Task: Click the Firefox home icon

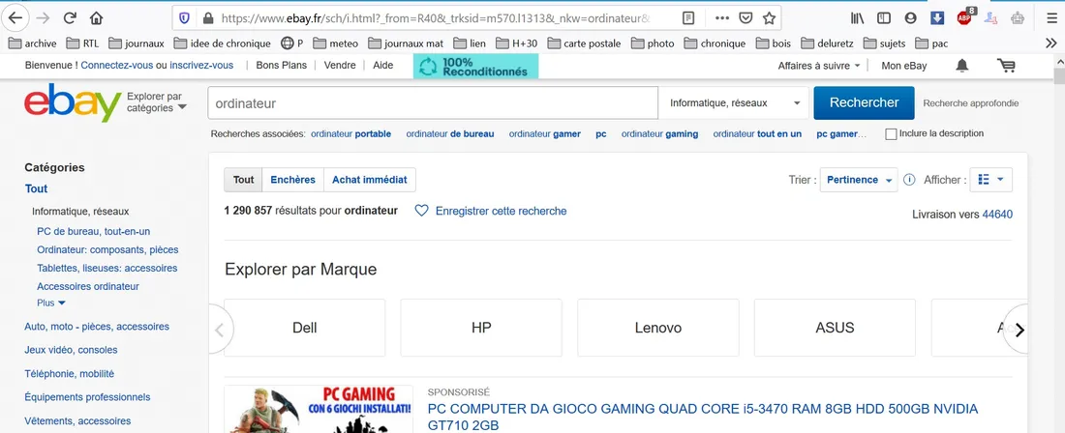Action: pyautogui.click(x=96, y=17)
